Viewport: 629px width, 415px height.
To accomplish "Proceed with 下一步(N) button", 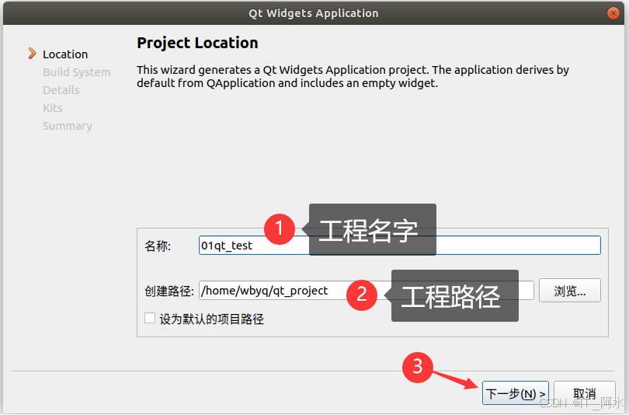I will pos(515,393).
